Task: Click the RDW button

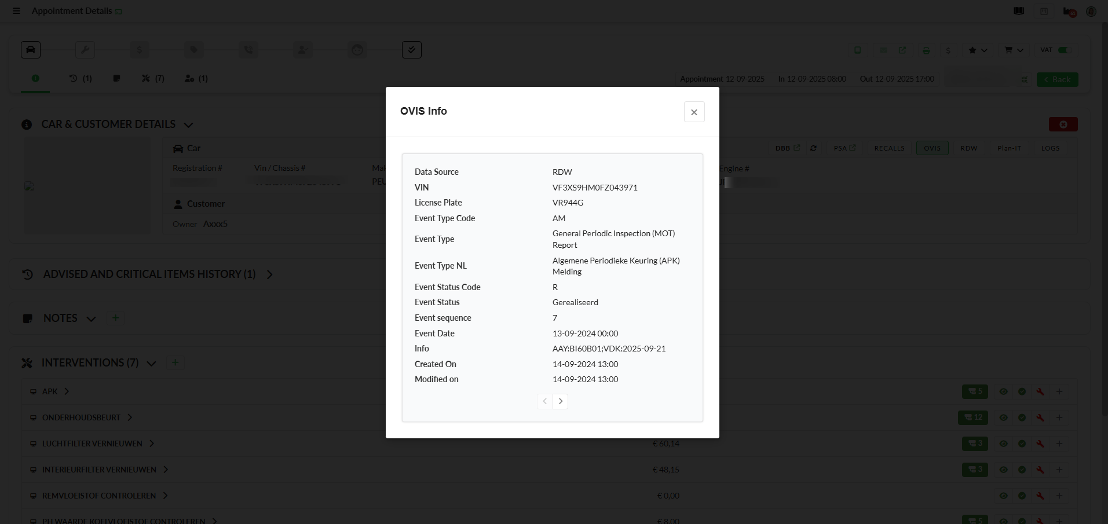Action: tap(968, 148)
